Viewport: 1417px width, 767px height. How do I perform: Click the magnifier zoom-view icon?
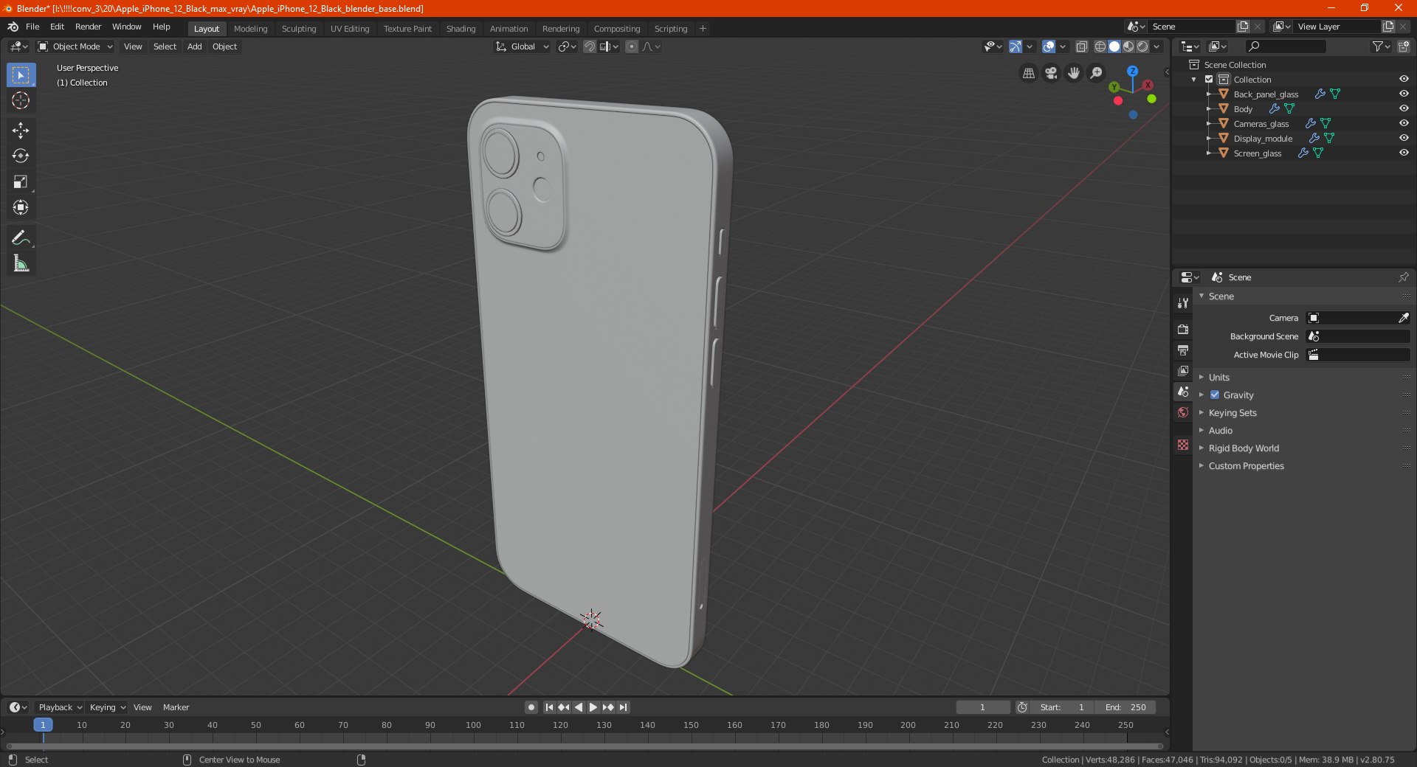1097,73
